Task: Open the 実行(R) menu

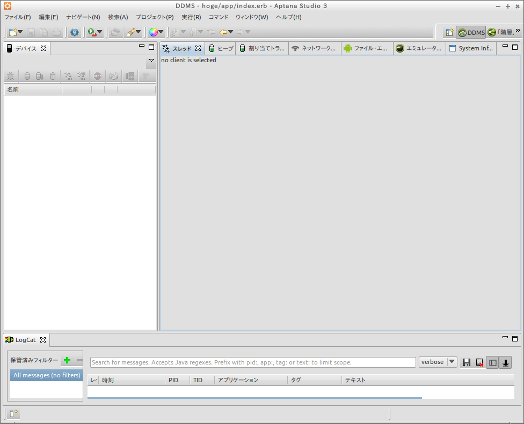Action: [x=192, y=17]
